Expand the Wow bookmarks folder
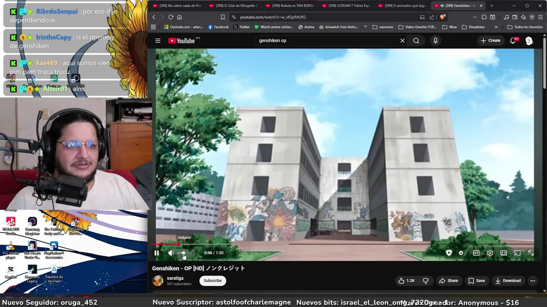 (450, 27)
